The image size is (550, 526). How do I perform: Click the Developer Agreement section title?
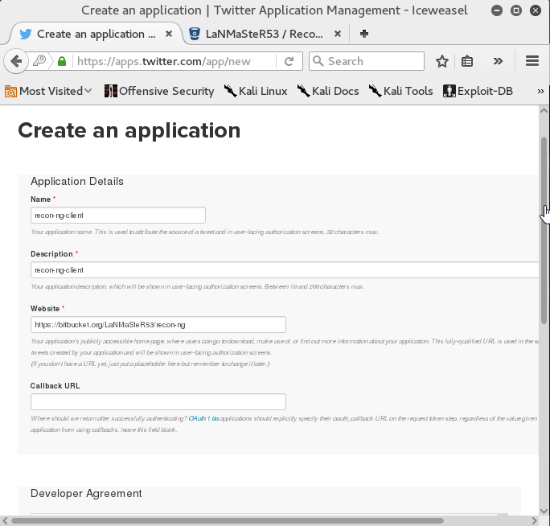86,493
